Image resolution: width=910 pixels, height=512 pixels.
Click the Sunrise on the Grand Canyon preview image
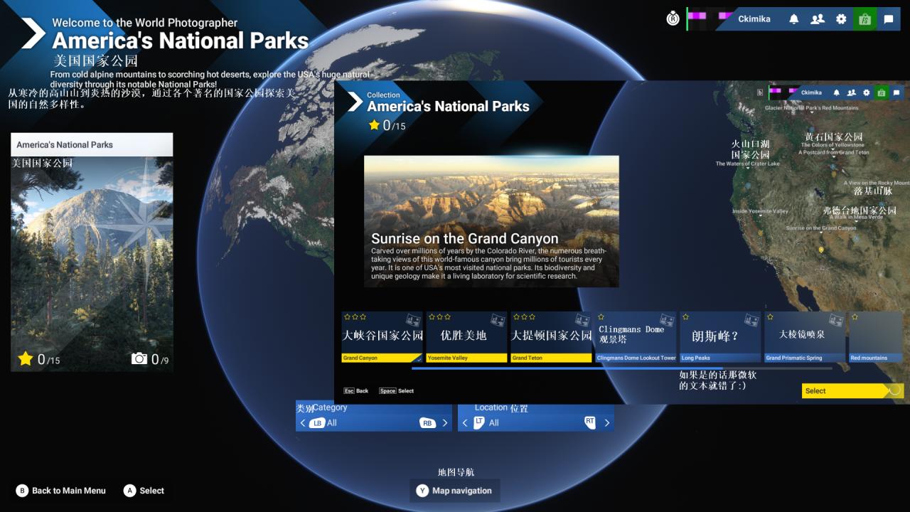491,221
